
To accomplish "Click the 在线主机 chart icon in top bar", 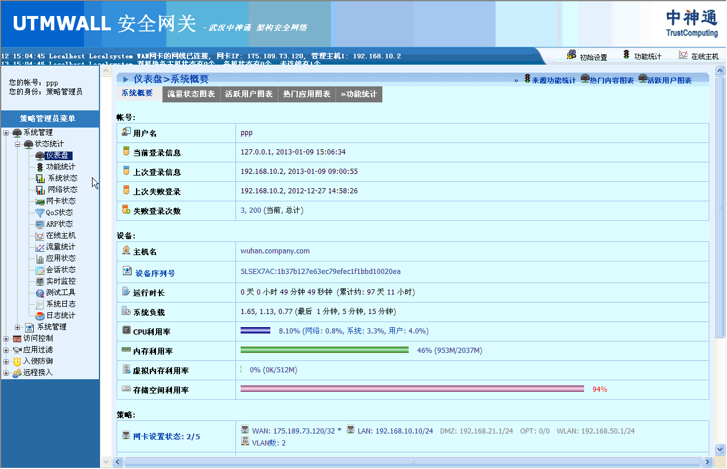I will point(683,55).
